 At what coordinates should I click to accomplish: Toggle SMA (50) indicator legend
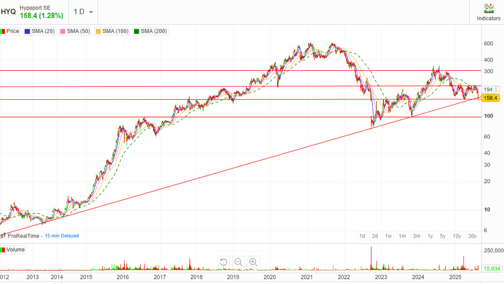coord(74,31)
